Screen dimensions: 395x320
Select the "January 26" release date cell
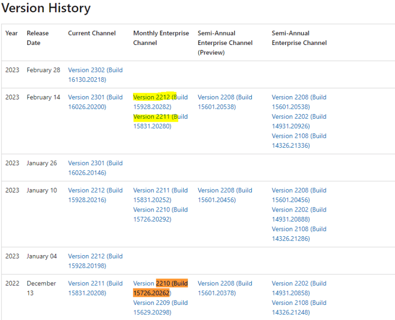(x=42, y=163)
